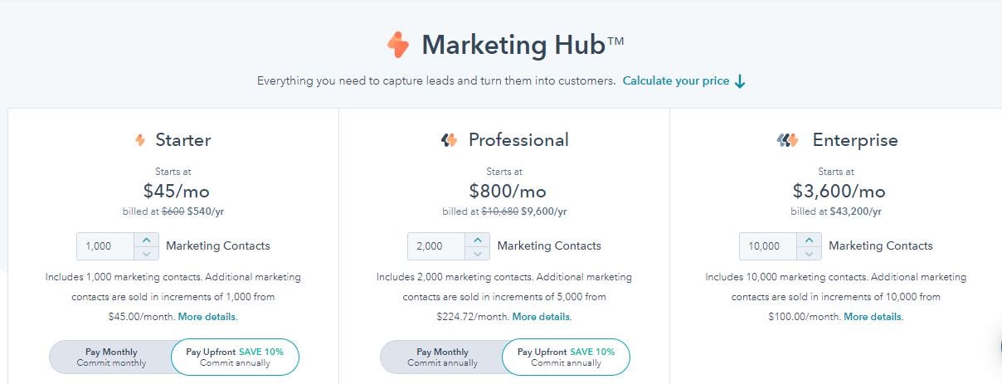Select Pay Monthly option under Professional plan
The image size is (1002, 384).
click(x=442, y=357)
